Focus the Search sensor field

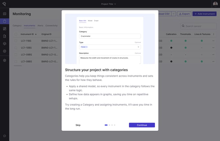pyautogui.click(x=199, y=26)
